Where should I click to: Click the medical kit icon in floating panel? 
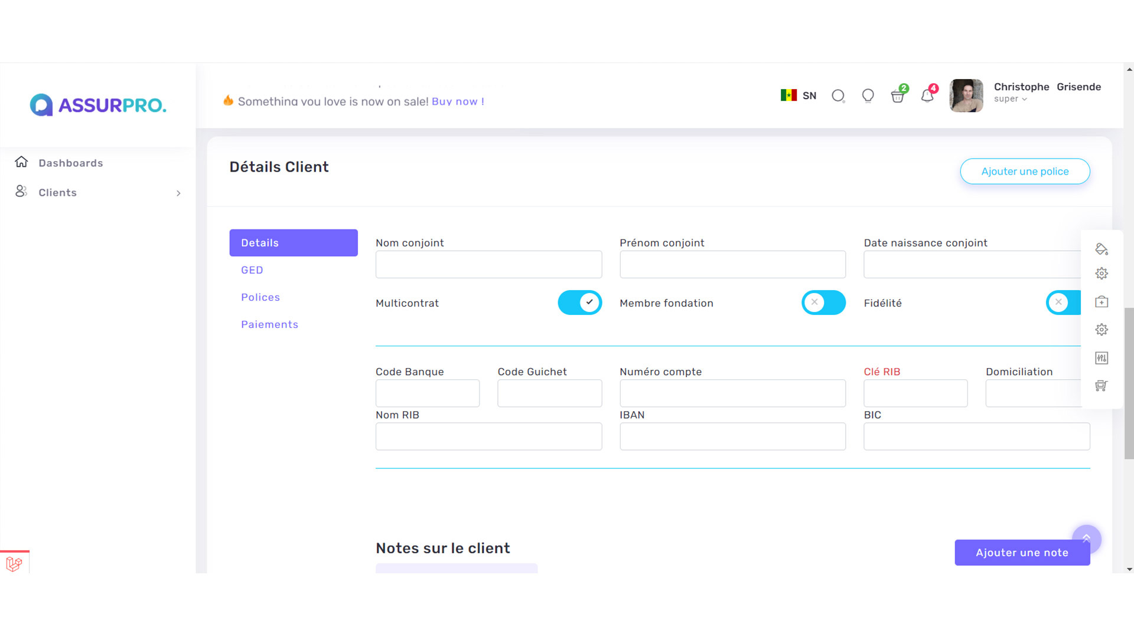click(x=1102, y=302)
